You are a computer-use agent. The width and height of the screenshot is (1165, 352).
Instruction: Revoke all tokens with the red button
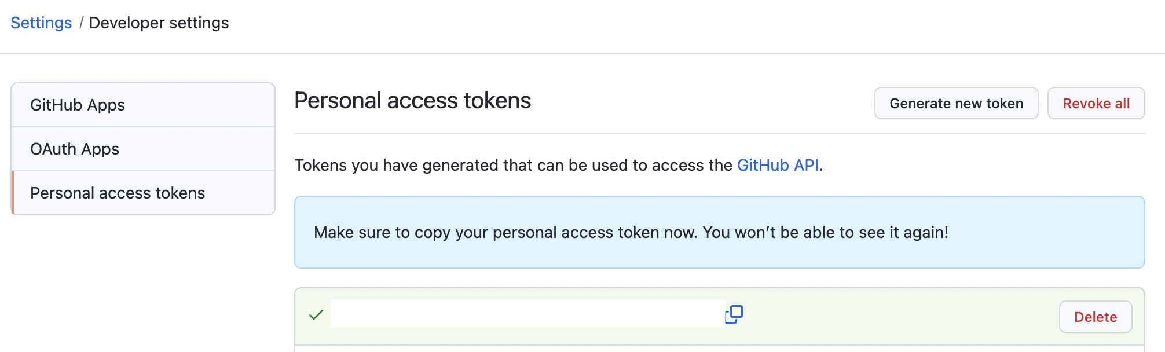[x=1096, y=104]
